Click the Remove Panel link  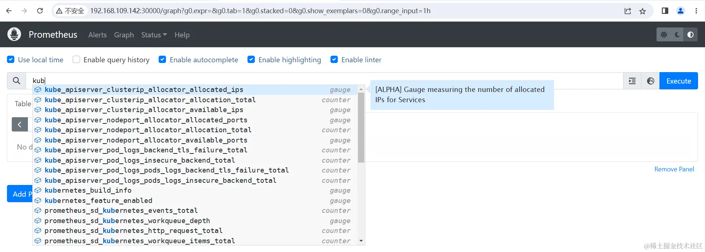(x=674, y=169)
